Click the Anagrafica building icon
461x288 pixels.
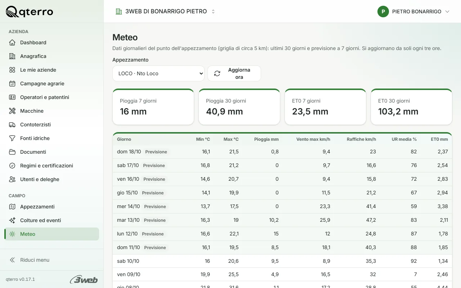[x=12, y=56]
